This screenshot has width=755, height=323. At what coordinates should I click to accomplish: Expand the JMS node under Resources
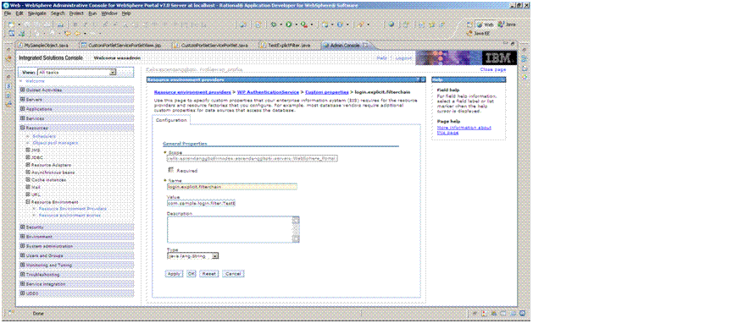28,150
